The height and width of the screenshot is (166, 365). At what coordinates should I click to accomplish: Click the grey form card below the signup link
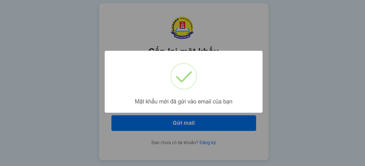tap(184, 153)
